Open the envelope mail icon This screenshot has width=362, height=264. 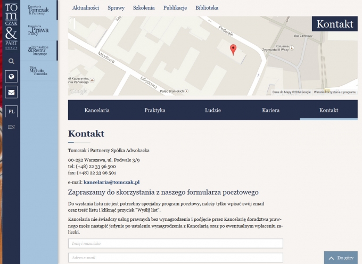(x=11, y=92)
